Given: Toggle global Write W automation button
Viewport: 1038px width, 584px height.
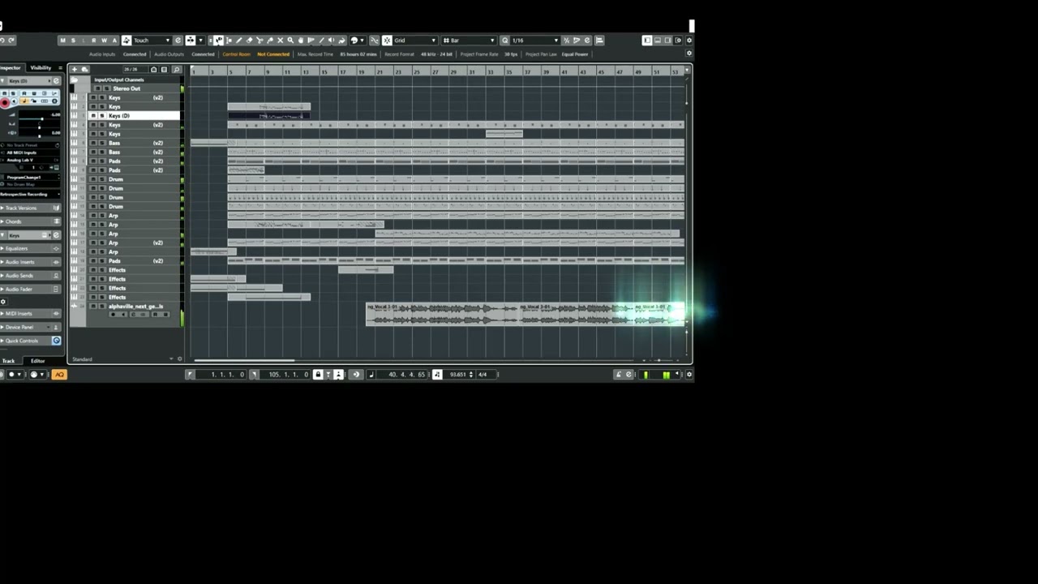Looking at the screenshot, I should click(x=104, y=40).
